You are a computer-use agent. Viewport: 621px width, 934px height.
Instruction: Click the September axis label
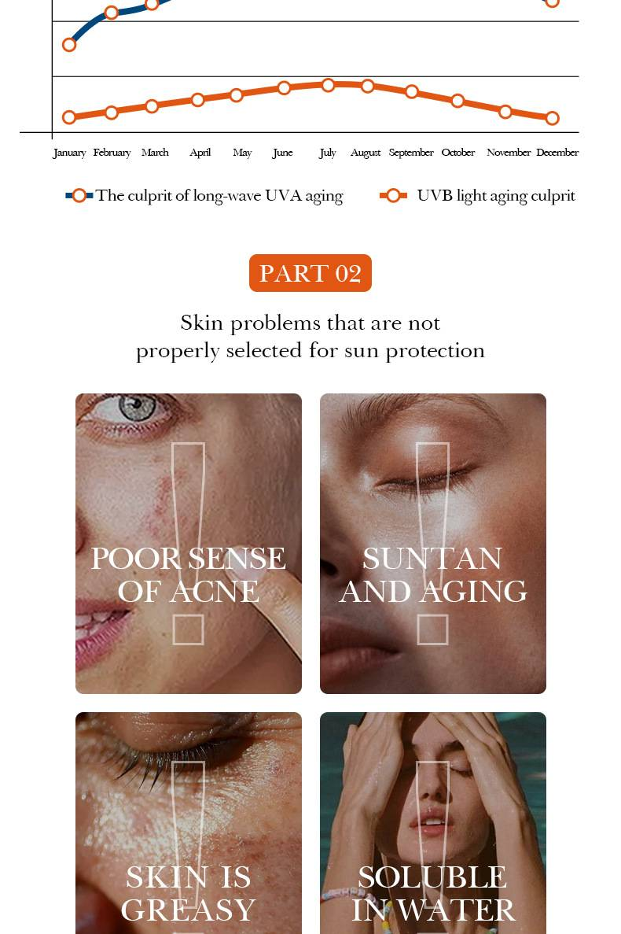(411, 153)
